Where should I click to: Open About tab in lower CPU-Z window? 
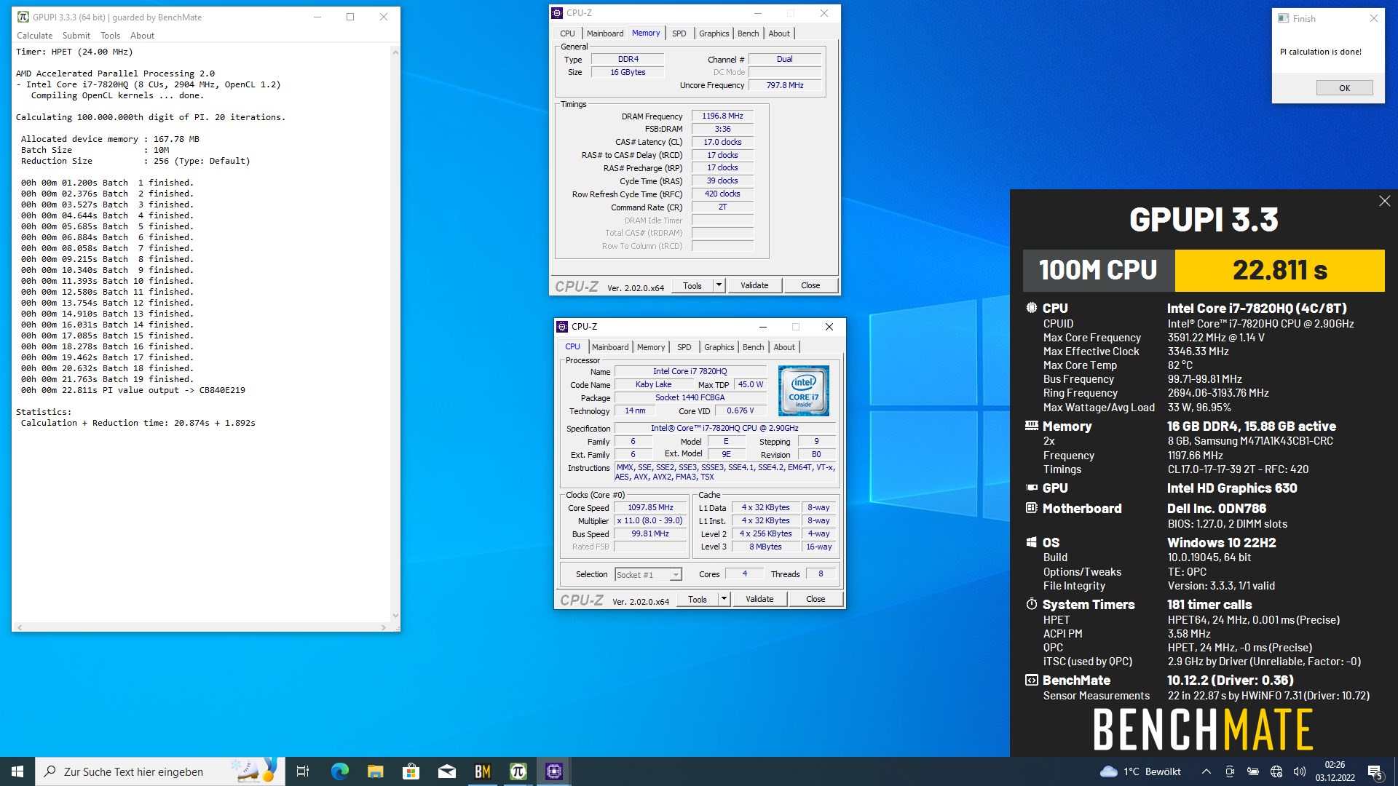coord(784,347)
